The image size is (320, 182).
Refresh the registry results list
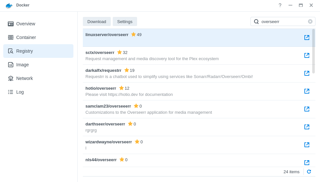click(x=309, y=172)
